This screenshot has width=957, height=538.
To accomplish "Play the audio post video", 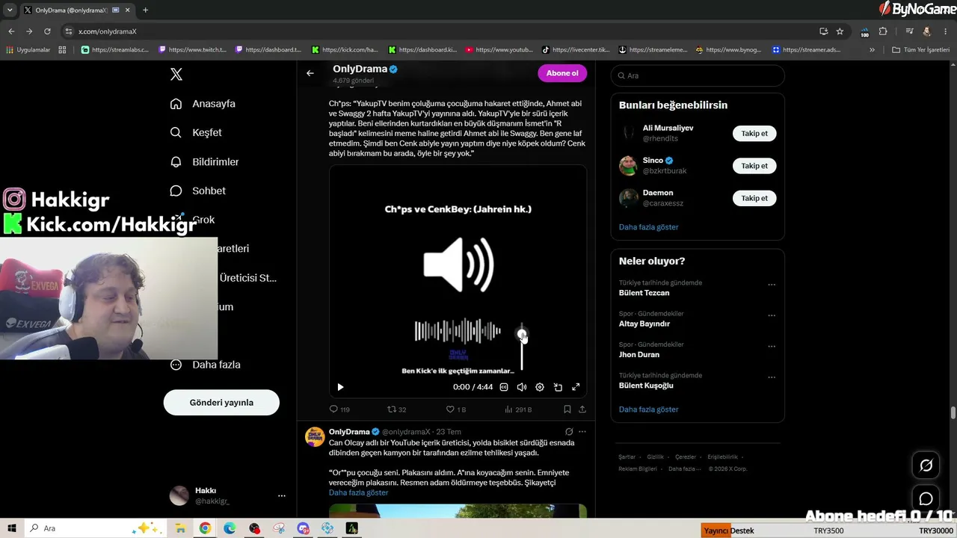I will point(340,387).
